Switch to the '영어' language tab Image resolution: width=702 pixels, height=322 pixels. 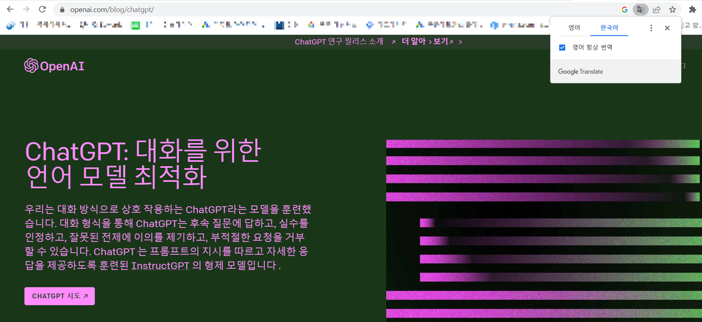point(573,28)
